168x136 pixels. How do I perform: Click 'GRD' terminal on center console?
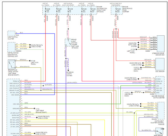[x=158, y=93]
